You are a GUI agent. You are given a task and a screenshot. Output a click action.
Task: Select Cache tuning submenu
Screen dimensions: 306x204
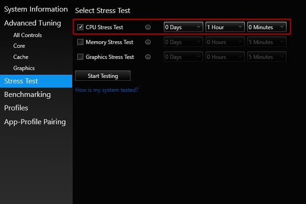(21, 57)
